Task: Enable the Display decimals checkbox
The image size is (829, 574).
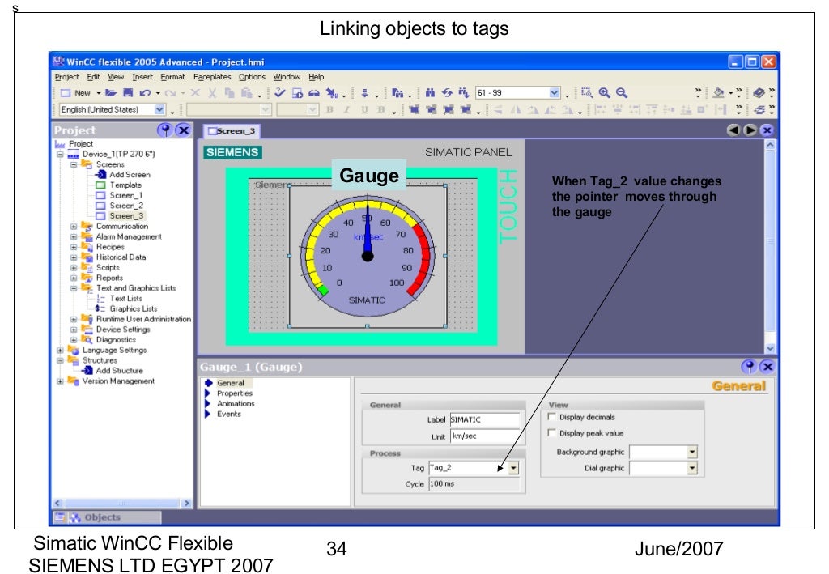Action: (x=551, y=416)
